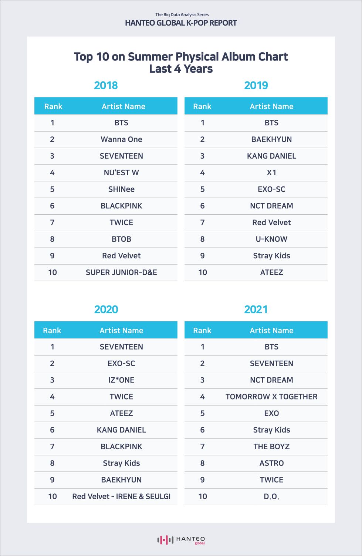Click BAEKHYUN ranked 2 in 2019
The image size is (362, 556).
pos(271,139)
